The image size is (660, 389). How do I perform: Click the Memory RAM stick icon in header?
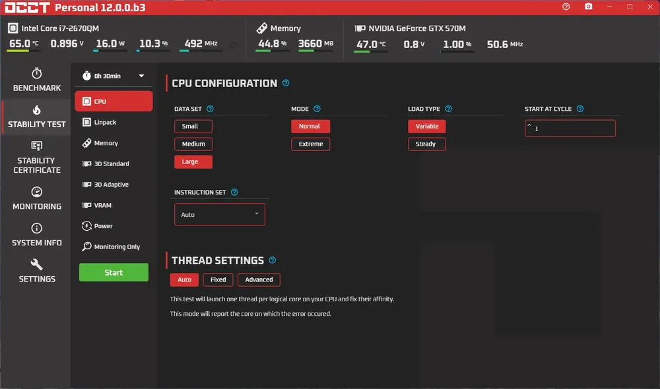(262, 28)
